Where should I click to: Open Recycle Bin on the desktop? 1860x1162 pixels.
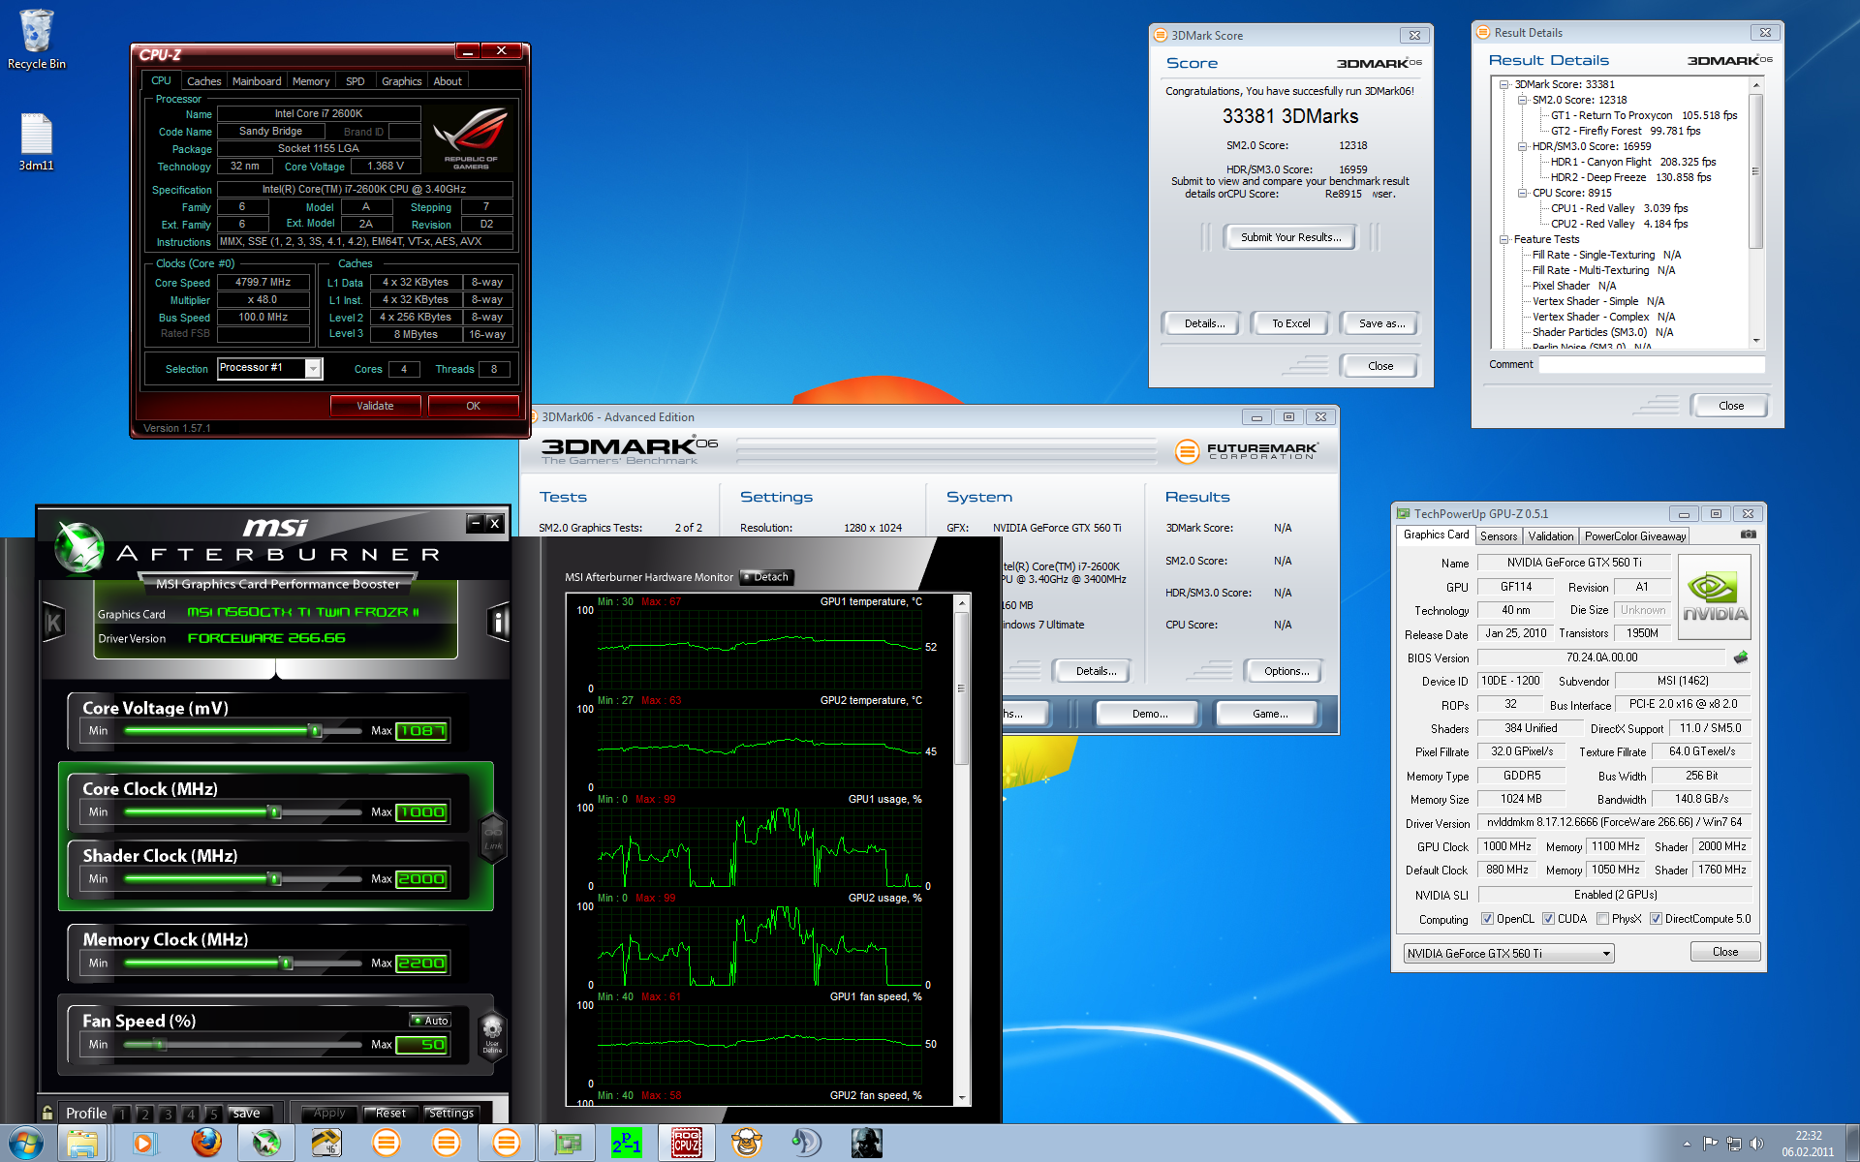coord(37,40)
